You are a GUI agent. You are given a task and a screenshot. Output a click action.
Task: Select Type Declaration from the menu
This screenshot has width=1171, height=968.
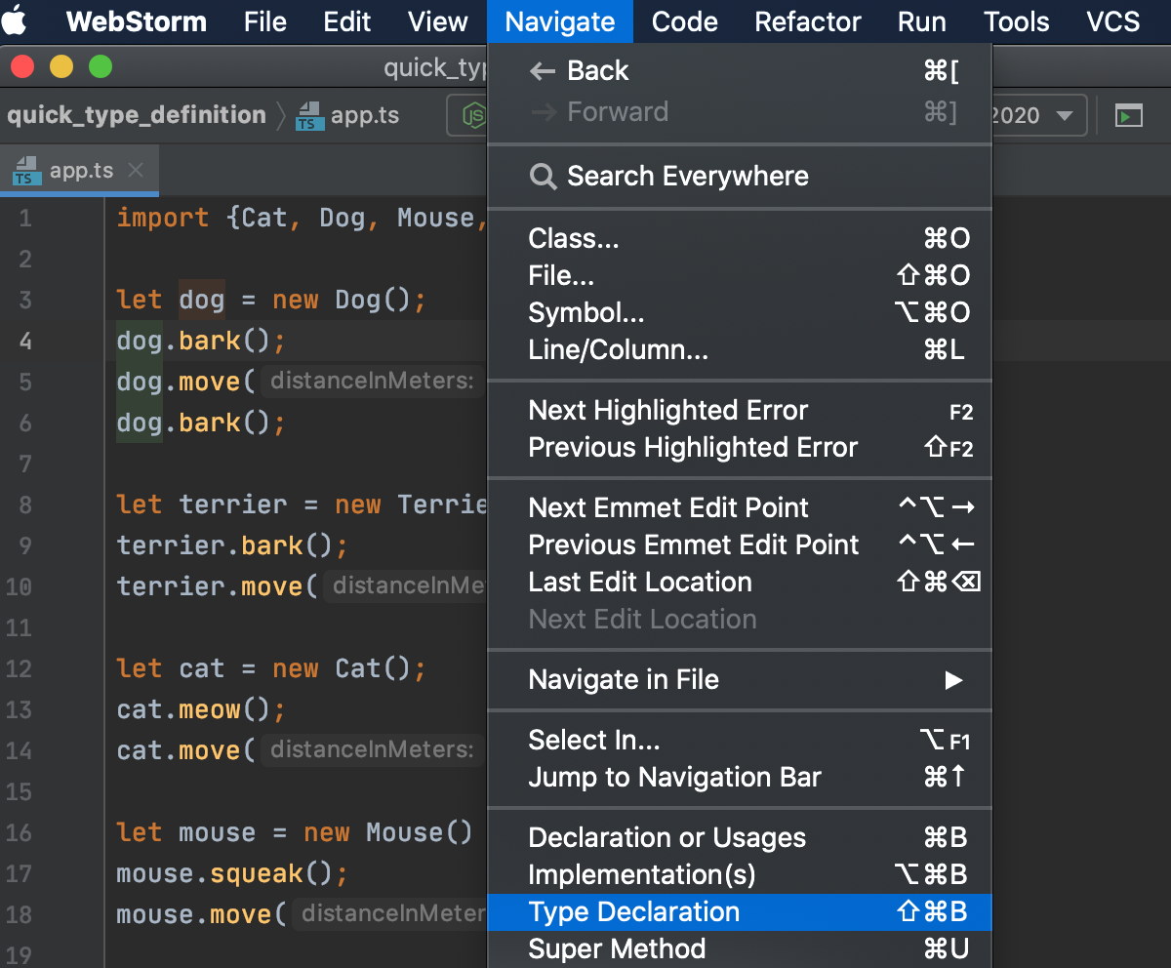click(x=634, y=912)
